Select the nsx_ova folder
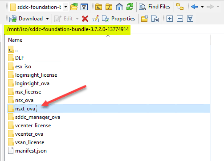 pyautogui.click(x=20, y=100)
